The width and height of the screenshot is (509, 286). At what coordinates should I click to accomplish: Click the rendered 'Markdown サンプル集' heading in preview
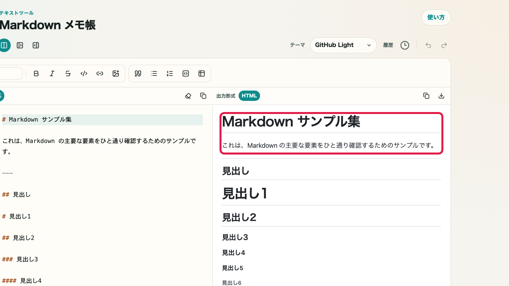(x=291, y=122)
